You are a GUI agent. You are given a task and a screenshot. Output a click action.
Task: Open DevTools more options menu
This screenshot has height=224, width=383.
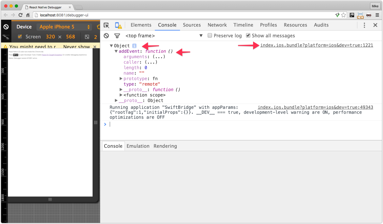[x=364, y=25]
